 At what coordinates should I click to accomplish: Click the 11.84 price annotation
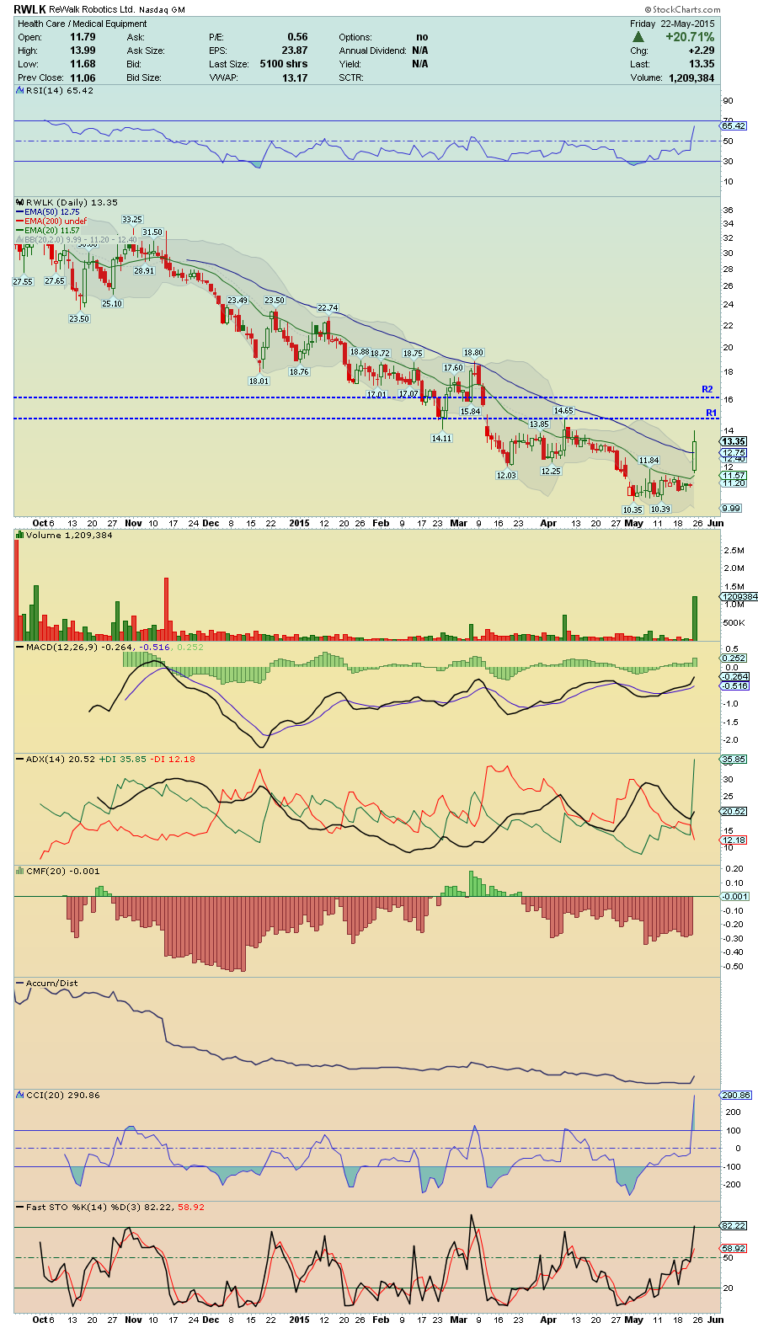(x=649, y=461)
